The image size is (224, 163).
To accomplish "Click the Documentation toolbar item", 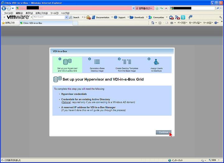I will pyautogui.click(x=100, y=17).
